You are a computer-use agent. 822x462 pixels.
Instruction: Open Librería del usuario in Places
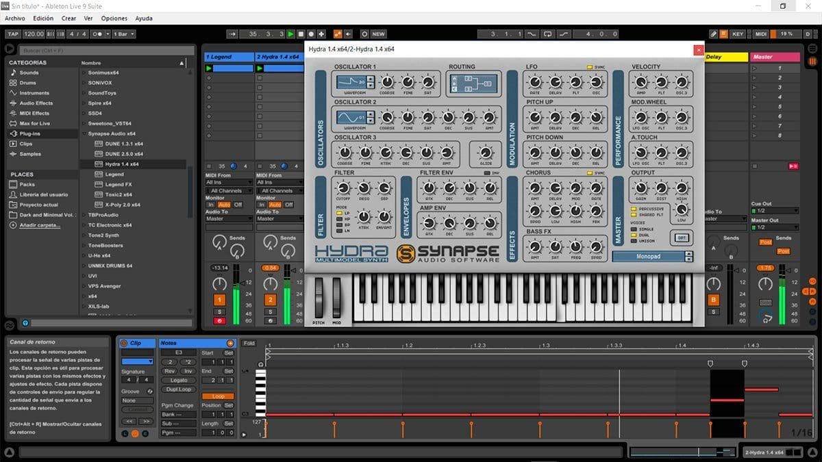[x=44, y=194]
